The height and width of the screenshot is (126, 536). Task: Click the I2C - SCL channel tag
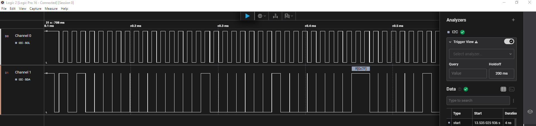(24, 43)
